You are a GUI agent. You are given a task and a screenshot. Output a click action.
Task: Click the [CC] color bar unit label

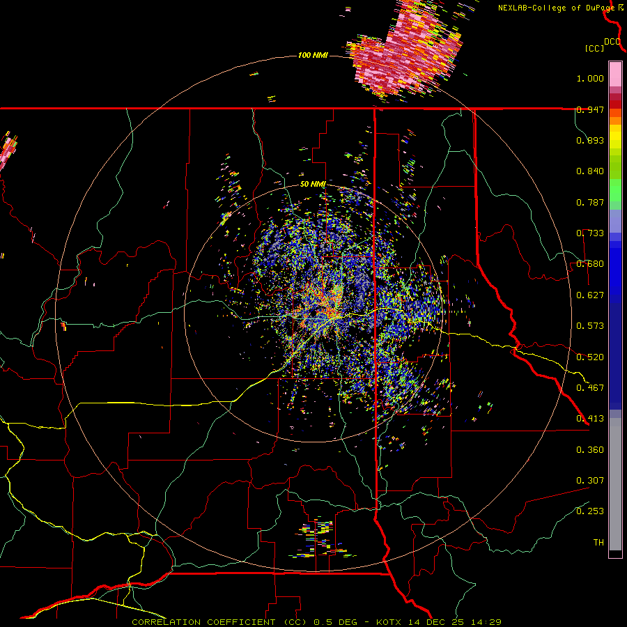(594, 48)
